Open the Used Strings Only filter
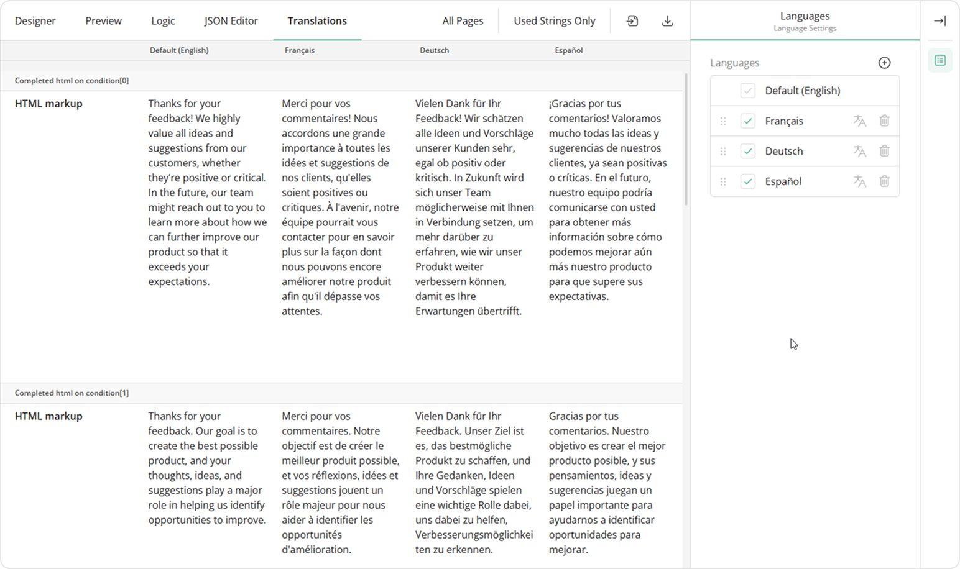Image resolution: width=960 pixels, height=569 pixels. [x=554, y=21]
